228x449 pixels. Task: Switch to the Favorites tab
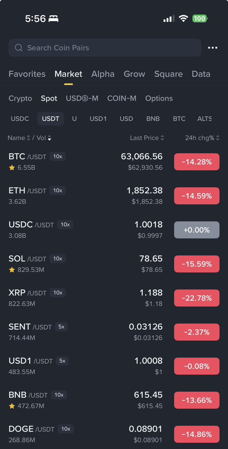click(27, 74)
